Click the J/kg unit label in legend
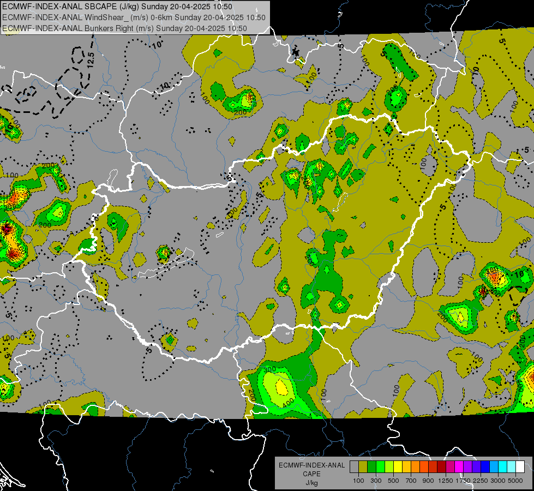 coord(311,483)
